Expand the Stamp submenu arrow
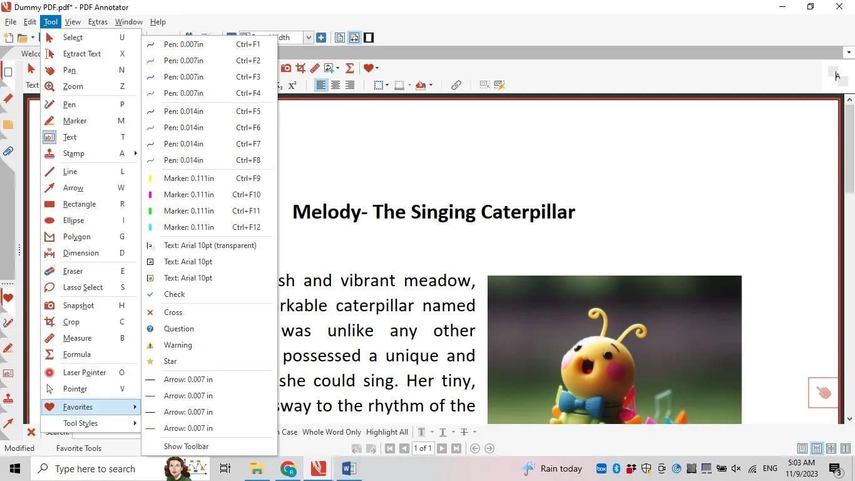 pos(134,153)
